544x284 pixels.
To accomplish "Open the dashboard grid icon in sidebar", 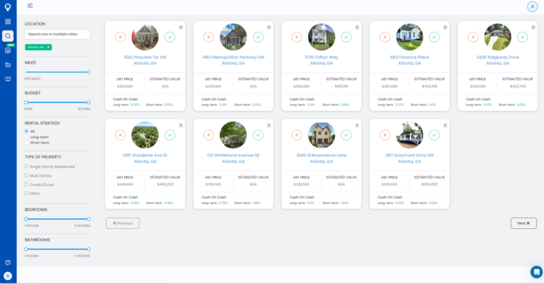I will [x=8, y=22].
